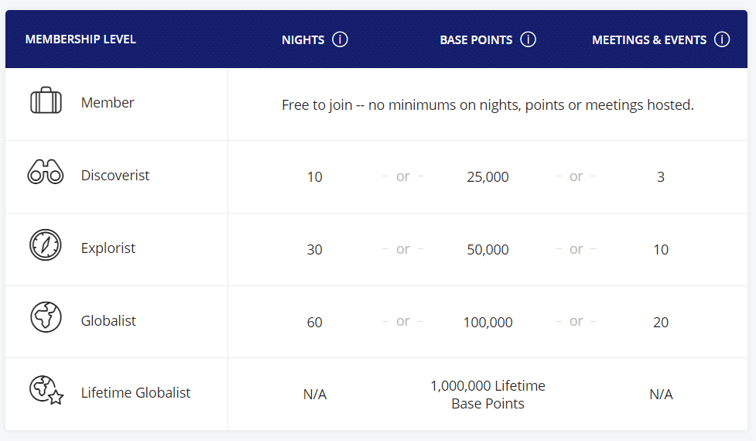The width and height of the screenshot is (756, 441).
Task: Click the 100,000 base points value
Action: tap(487, 323)
